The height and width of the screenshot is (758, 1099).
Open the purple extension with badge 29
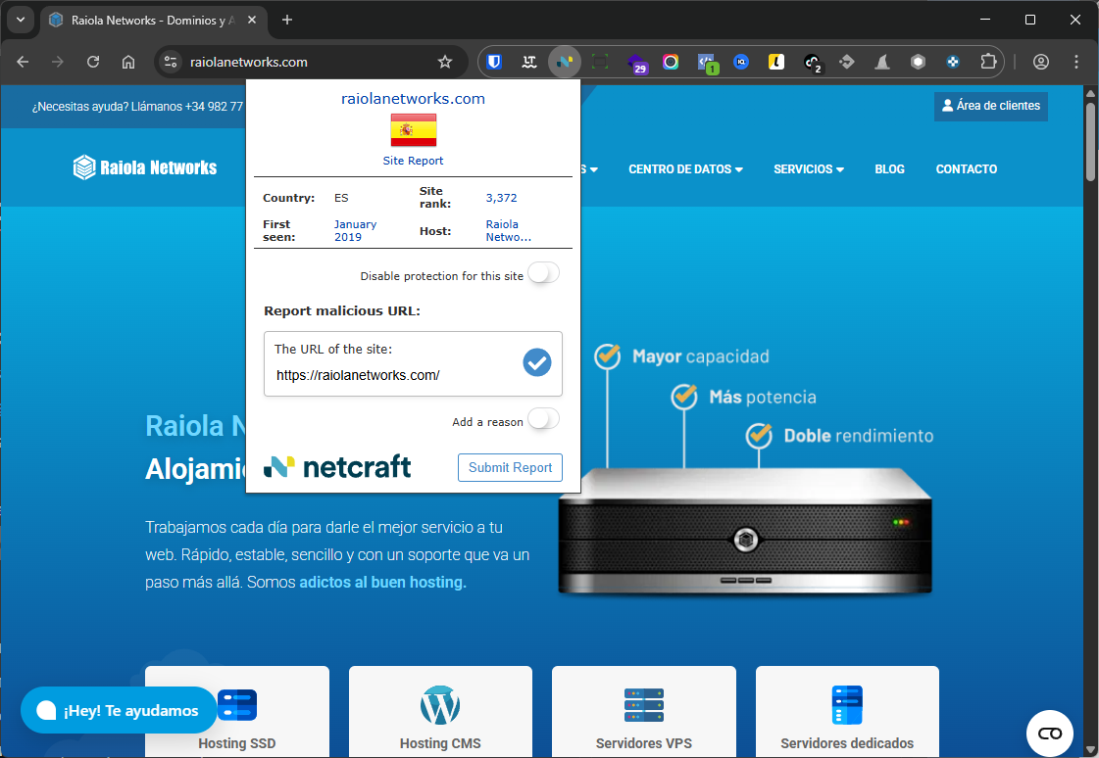[636, 63]
